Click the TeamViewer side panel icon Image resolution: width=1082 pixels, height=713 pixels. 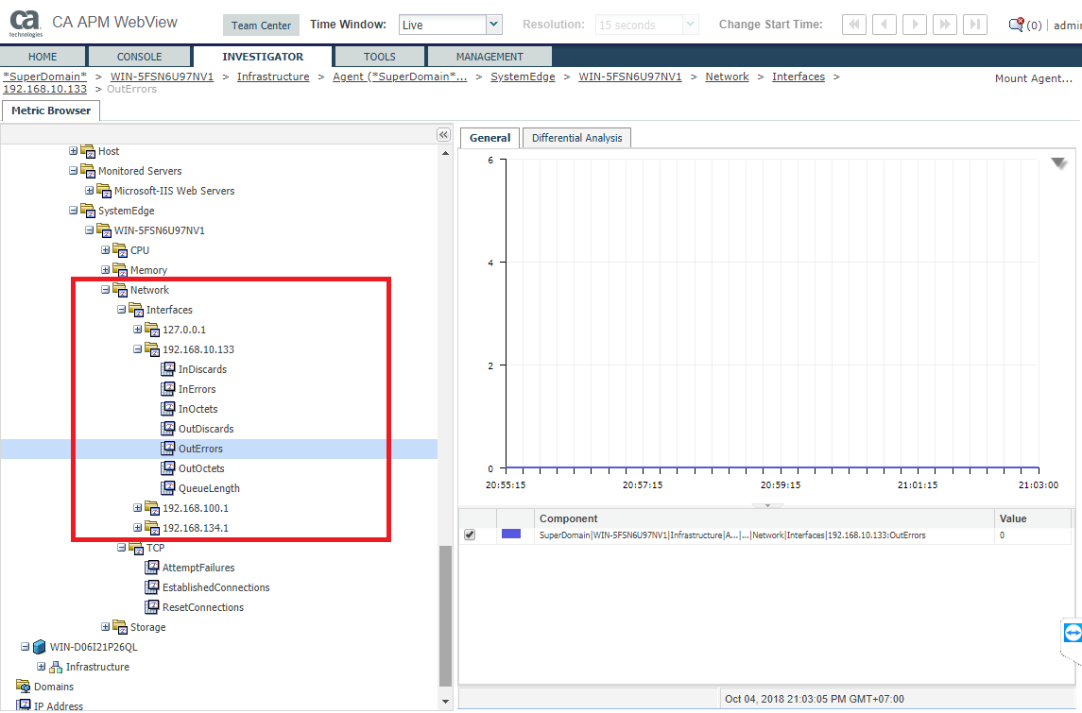pos(1073,633)
